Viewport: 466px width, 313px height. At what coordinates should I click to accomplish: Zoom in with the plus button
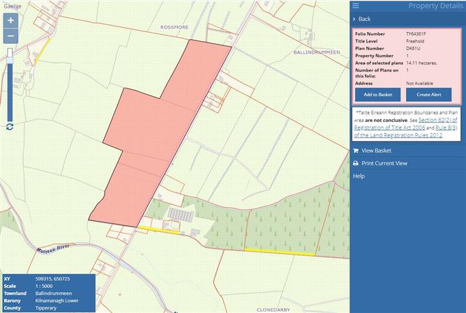click(x=10, y=20)
